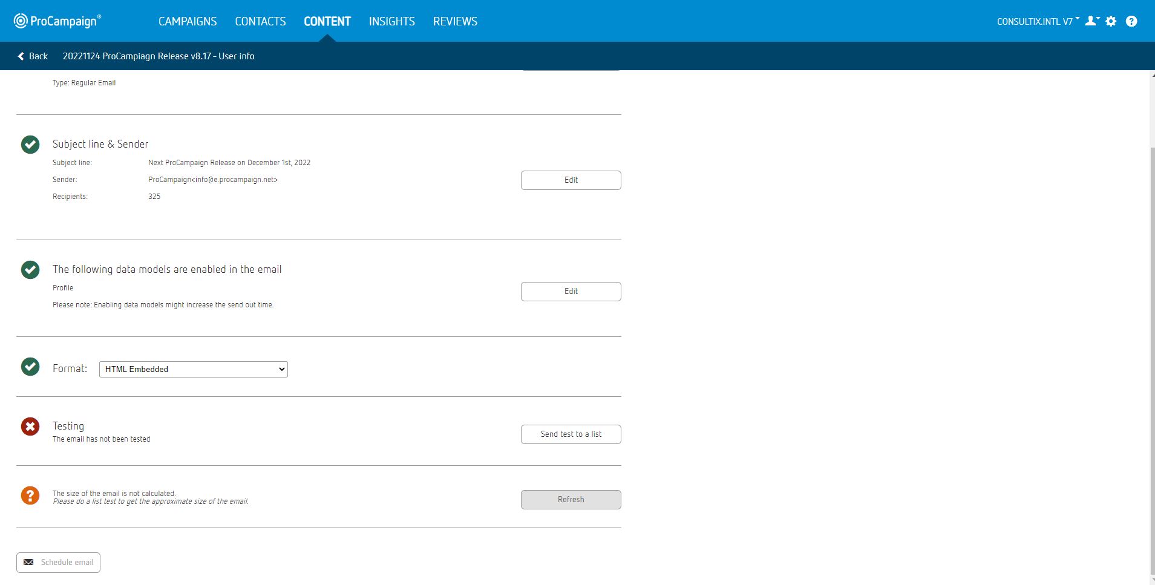Open the INSIGHTS menu
The height and width of the screenshot is (585, 1155).
click(392, 21)
